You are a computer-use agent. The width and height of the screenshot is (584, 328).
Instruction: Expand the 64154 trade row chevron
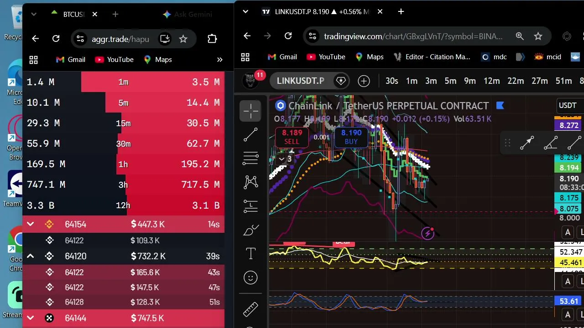coord(31,224)
